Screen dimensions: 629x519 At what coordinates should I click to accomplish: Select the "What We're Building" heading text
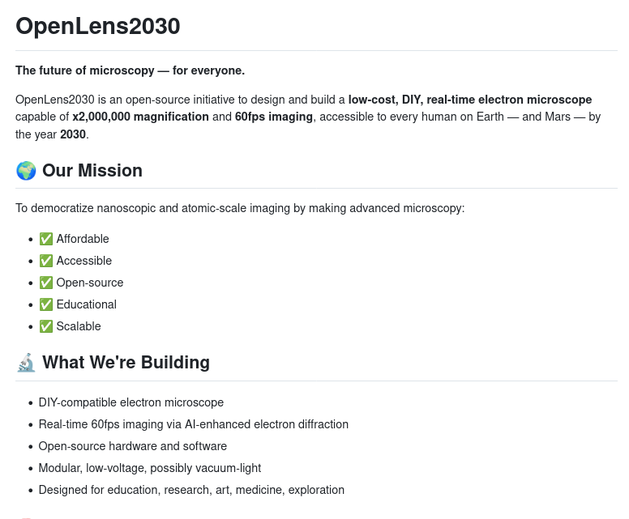[x=126, y=363]
